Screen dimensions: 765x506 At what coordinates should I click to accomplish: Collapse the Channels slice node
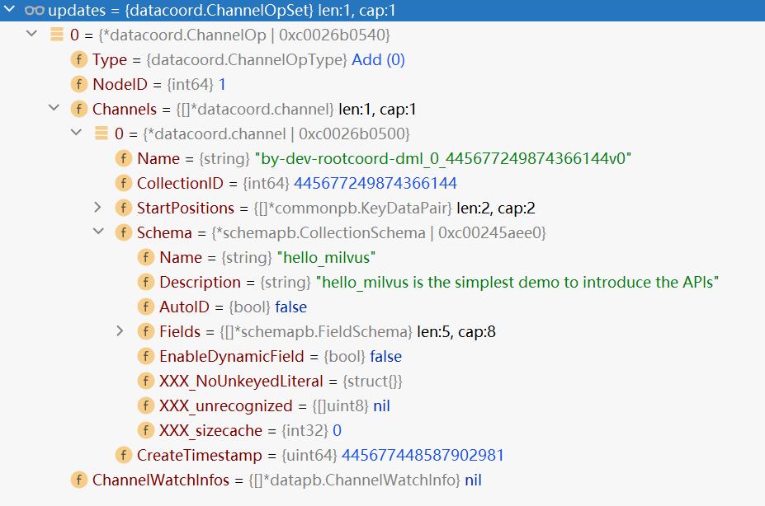click(x=54, y=109)
